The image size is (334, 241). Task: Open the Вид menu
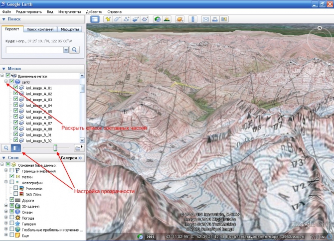click(50, 11)
